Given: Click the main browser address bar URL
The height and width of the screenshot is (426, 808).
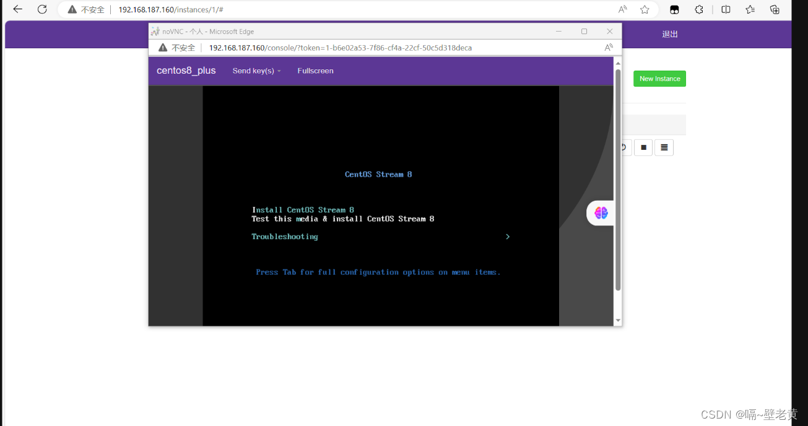Looking at the screenshot, I should (171, 10).
